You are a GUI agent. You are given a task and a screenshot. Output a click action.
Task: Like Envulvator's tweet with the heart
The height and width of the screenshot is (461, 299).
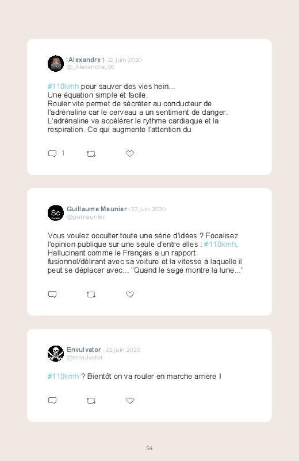tap(130, 401)
